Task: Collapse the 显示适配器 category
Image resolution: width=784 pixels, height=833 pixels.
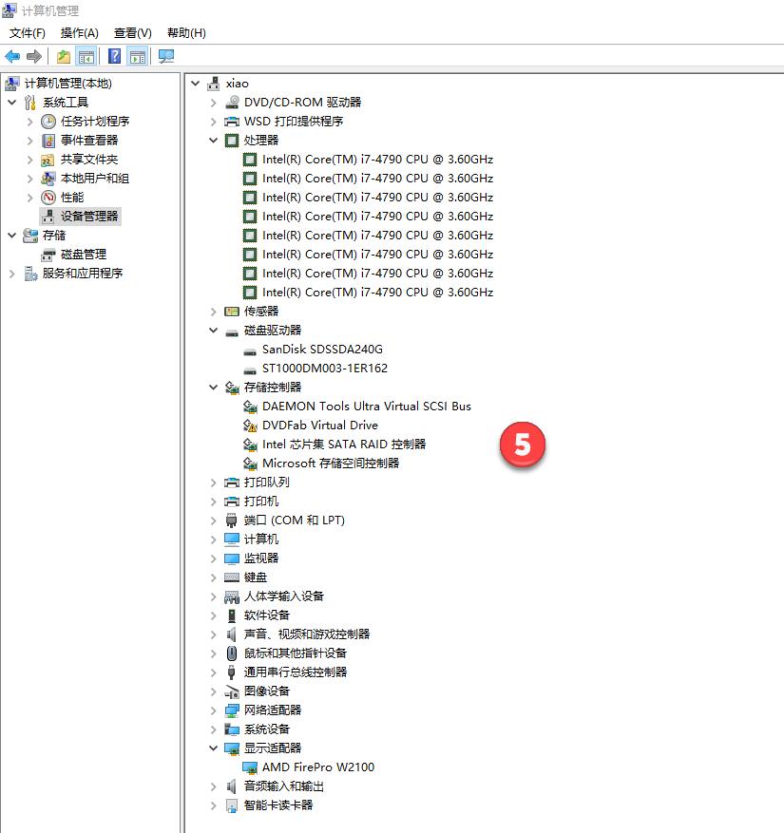Action: point(214,748)
